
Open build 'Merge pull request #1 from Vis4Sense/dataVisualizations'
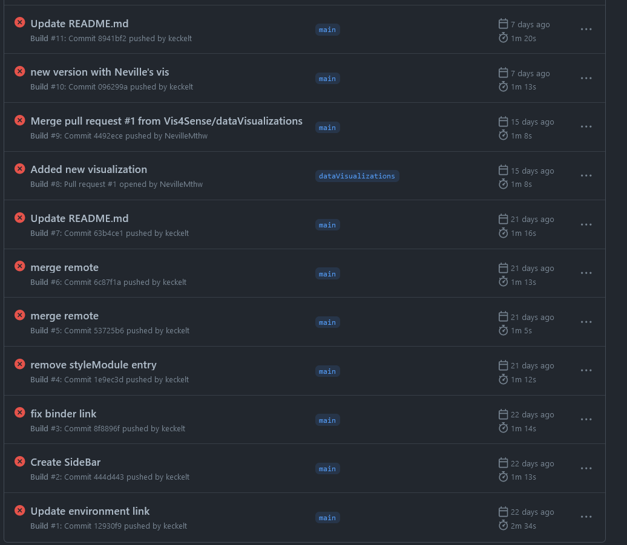tap(166, 121)
